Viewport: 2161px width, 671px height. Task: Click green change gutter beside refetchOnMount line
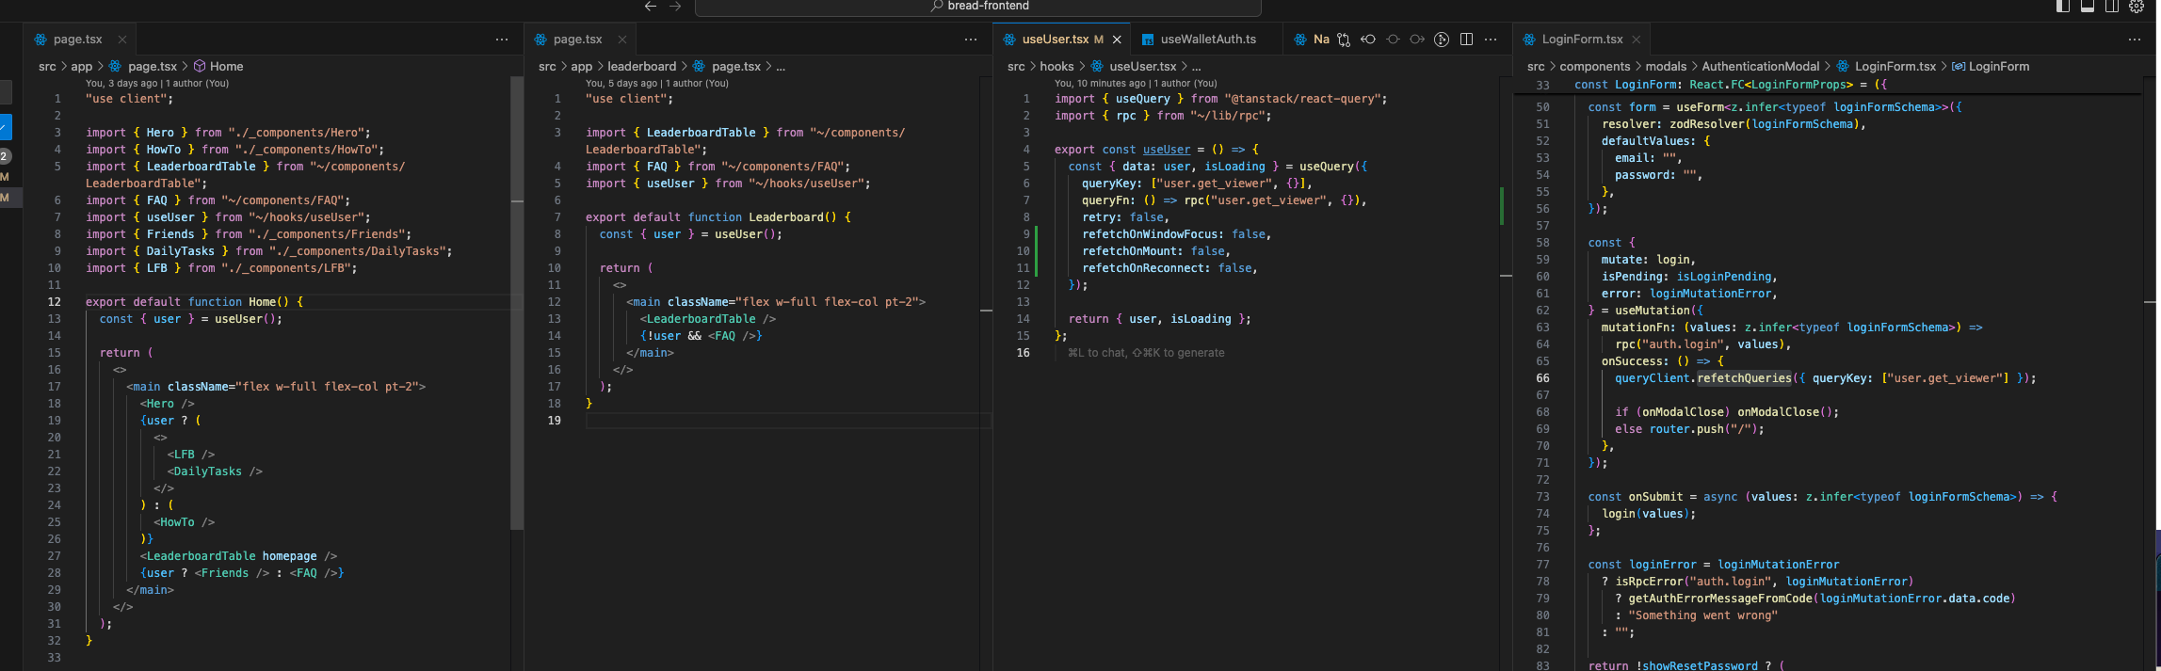coord(1036,251)
